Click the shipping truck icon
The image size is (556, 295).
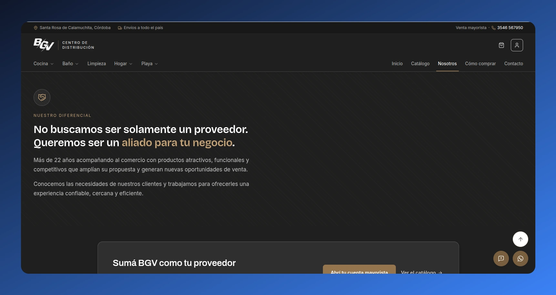tap(120, 28)
